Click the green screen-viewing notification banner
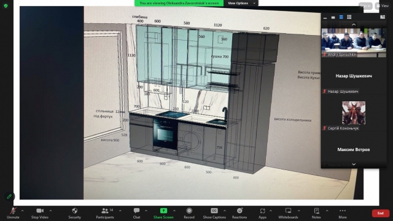The height and width of the screenshot is (221, 393). (x=179, y=3)
